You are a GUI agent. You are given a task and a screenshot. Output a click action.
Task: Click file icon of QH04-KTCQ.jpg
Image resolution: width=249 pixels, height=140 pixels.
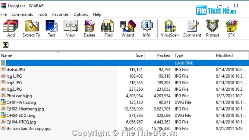tap(3, 122)
